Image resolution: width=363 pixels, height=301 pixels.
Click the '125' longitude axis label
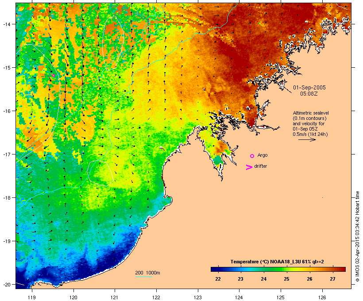[x=281, y=297]
